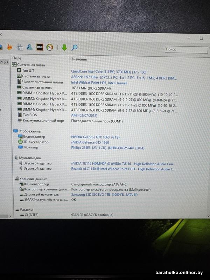Select the Мультимедиа group header
Viewport: 210px width, 280px height.
tap(28, 158)
